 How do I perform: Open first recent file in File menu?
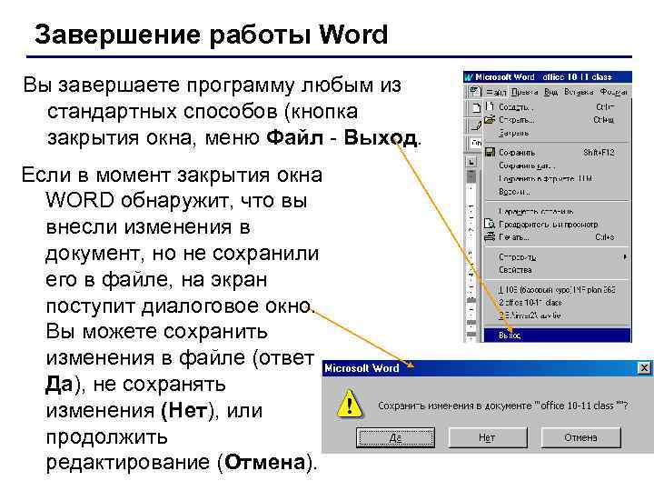pos(557,289)
